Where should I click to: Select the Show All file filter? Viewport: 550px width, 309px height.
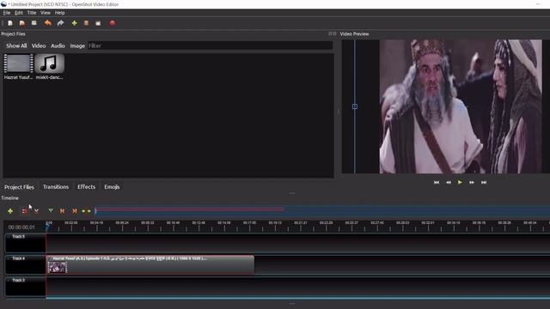pos(16,45)
